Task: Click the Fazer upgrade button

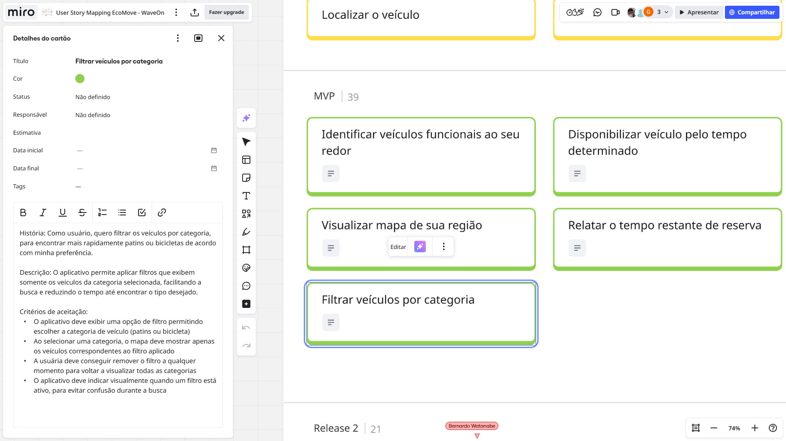Action: 226,12
